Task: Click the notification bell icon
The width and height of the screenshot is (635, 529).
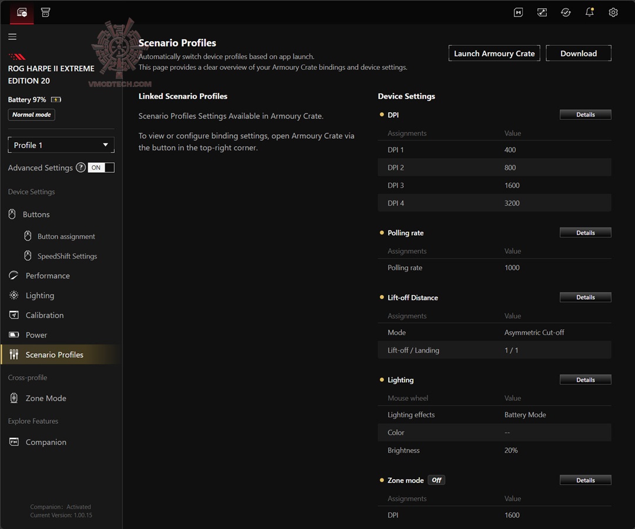Action: [590, 12]
